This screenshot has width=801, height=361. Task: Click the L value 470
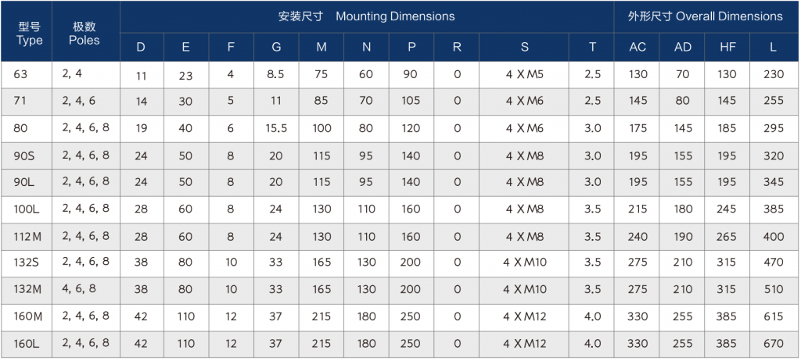(x=773, y=263)
